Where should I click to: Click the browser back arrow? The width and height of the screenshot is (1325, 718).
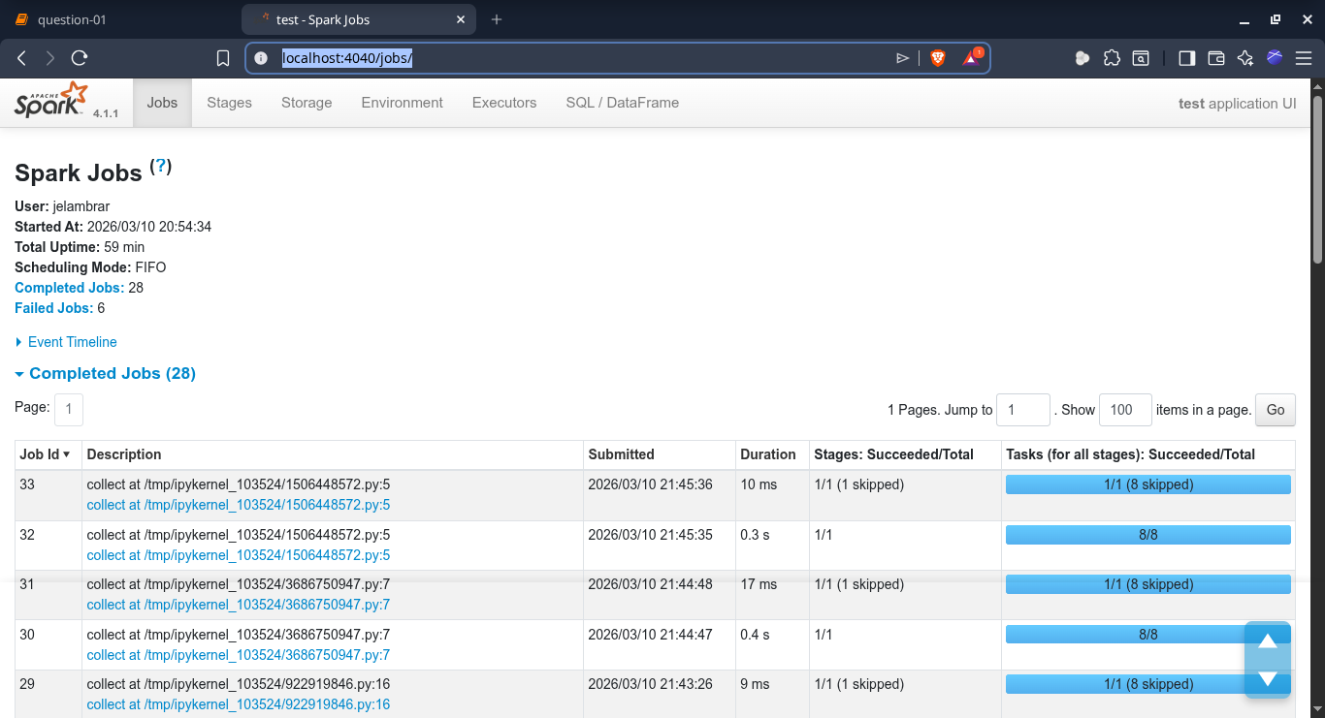tap(21, 58)
